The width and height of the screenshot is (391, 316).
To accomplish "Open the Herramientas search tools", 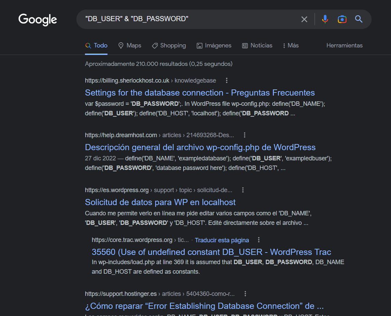I will click(x=344, y=46).
